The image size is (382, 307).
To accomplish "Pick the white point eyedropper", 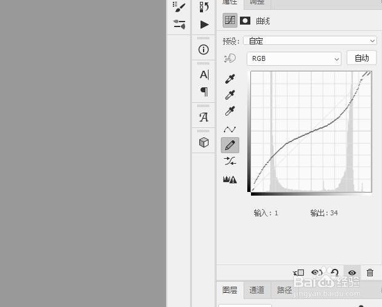I will [x=229, y=111].
